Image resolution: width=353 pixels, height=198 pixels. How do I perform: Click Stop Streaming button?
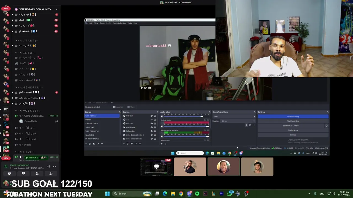point(293,116)
